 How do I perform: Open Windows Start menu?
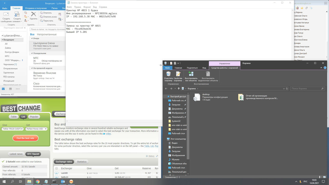pyautogui.click(x=4, y=181)
